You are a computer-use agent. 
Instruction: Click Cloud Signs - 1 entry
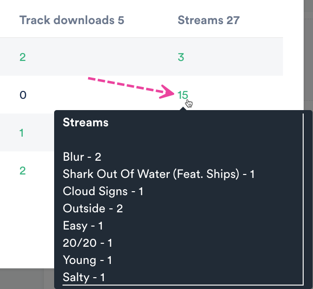coord(103,191)
